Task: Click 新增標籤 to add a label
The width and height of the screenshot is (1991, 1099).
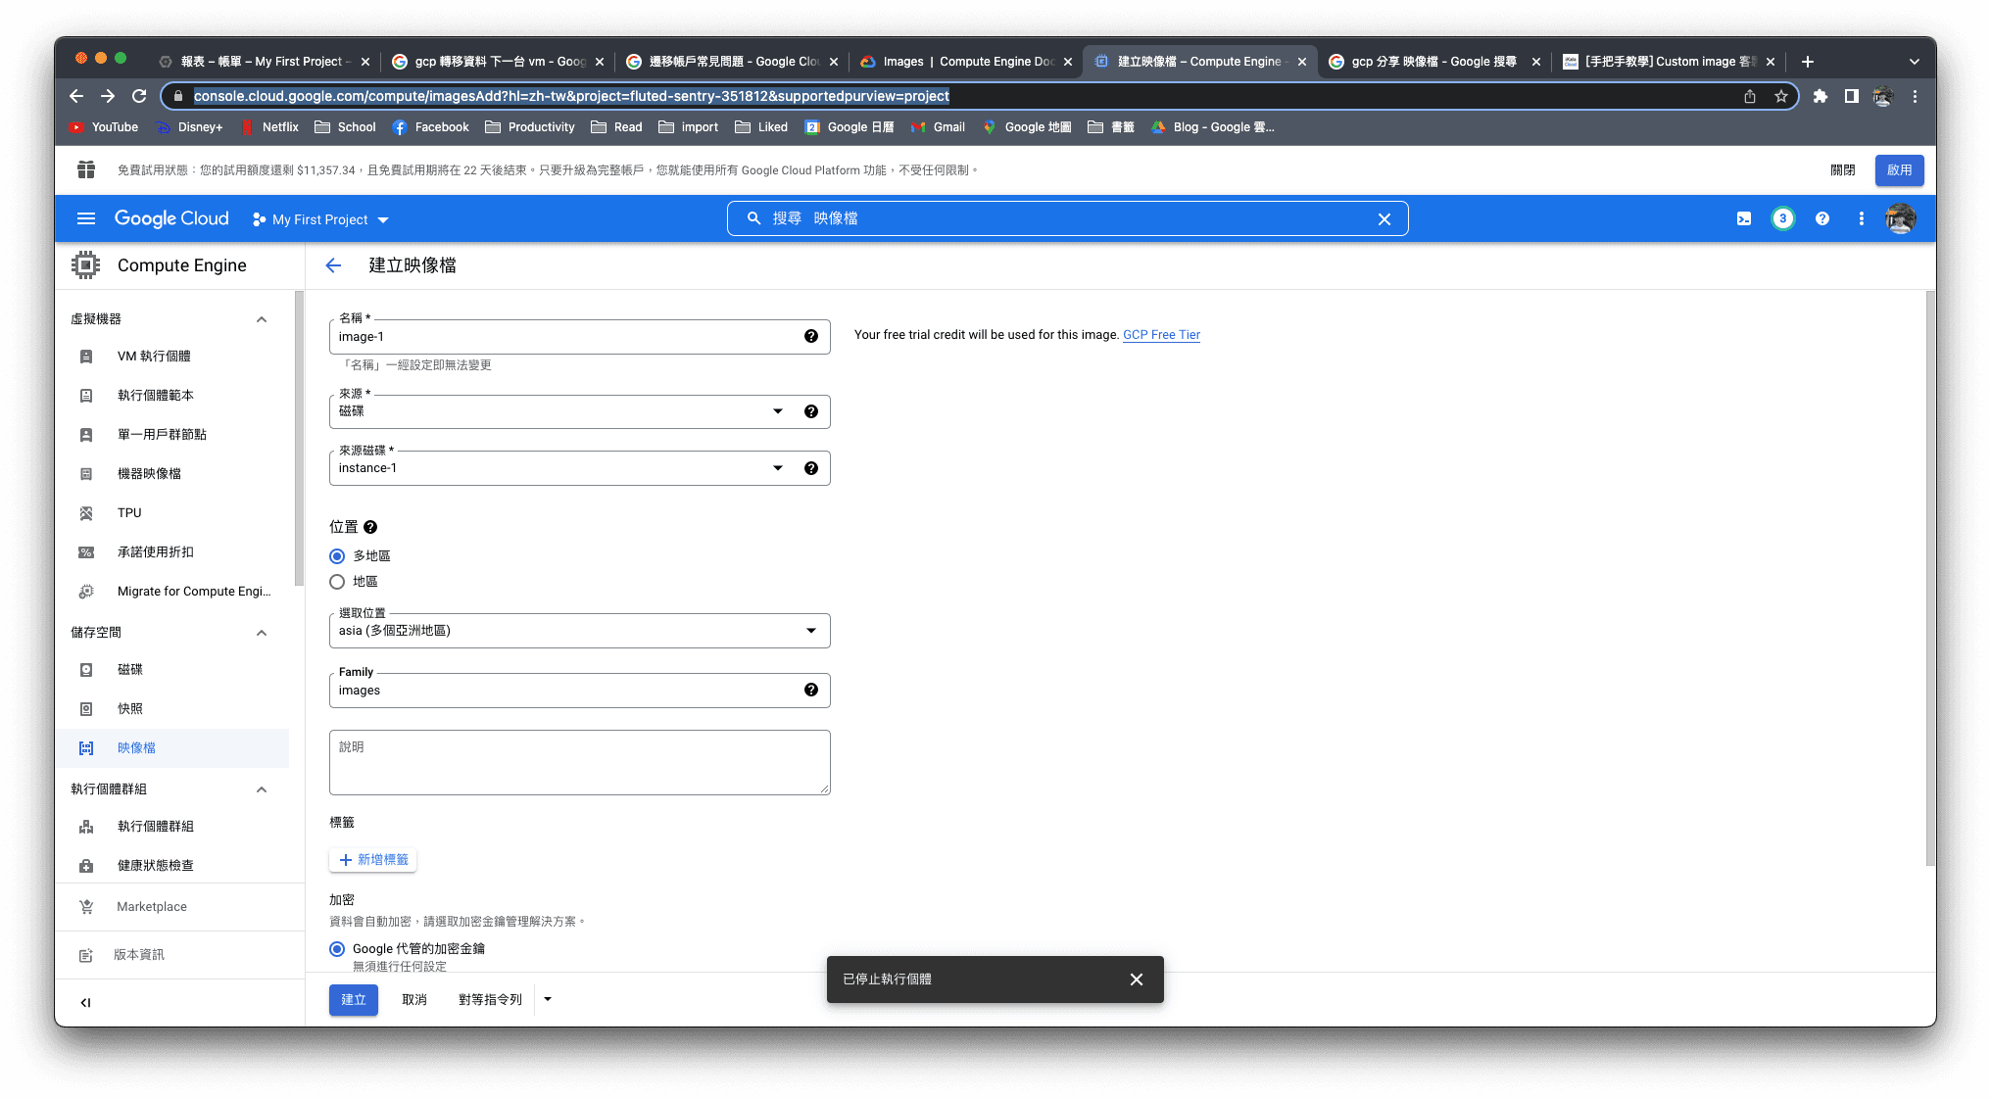Action: point(375,858)
